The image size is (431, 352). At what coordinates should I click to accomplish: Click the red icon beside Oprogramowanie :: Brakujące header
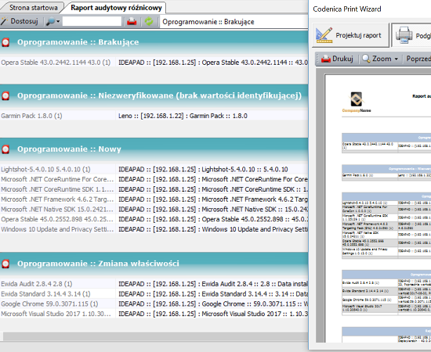[5, 42]
